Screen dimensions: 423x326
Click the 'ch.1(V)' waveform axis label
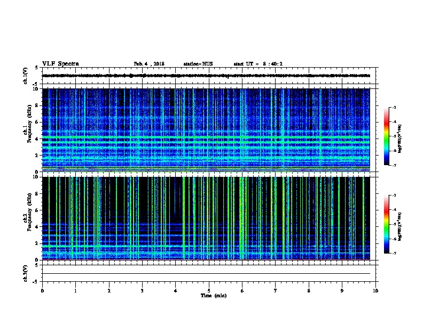point(26,76)
